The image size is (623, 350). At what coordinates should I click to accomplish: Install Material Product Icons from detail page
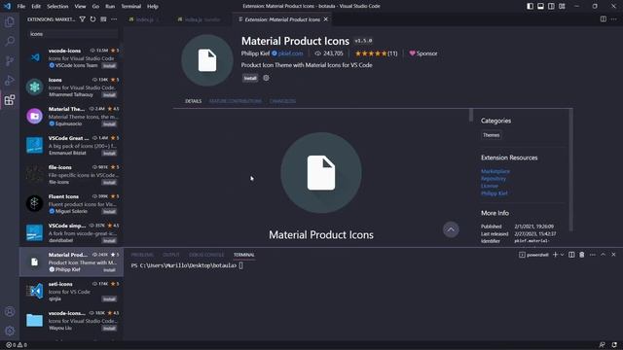(250, 78)
